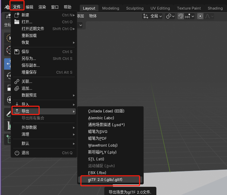Viewport: 227px width, 195px height.
Task: Switch to the Modeling workspace tab
Action: [111, 8]
